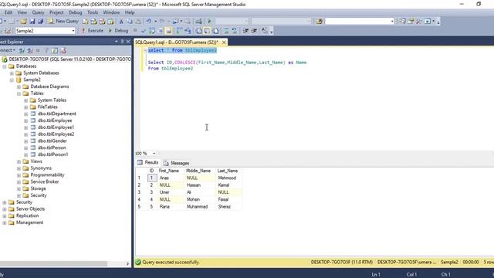
Task: Select the Replication node
Action: click(x=28, y=216)
